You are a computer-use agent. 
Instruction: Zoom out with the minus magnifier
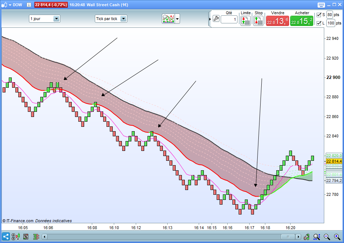[327, 237]
